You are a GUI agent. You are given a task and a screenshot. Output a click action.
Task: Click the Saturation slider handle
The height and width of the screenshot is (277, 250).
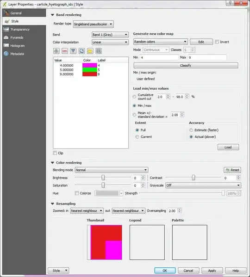103,185
